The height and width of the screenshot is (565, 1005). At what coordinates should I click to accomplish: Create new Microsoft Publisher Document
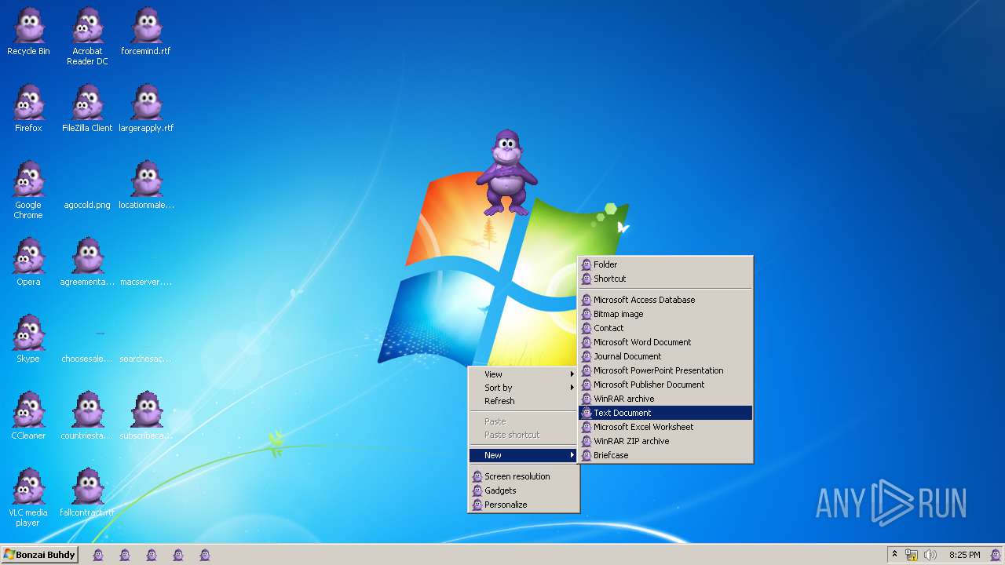[x=665, y=385]
